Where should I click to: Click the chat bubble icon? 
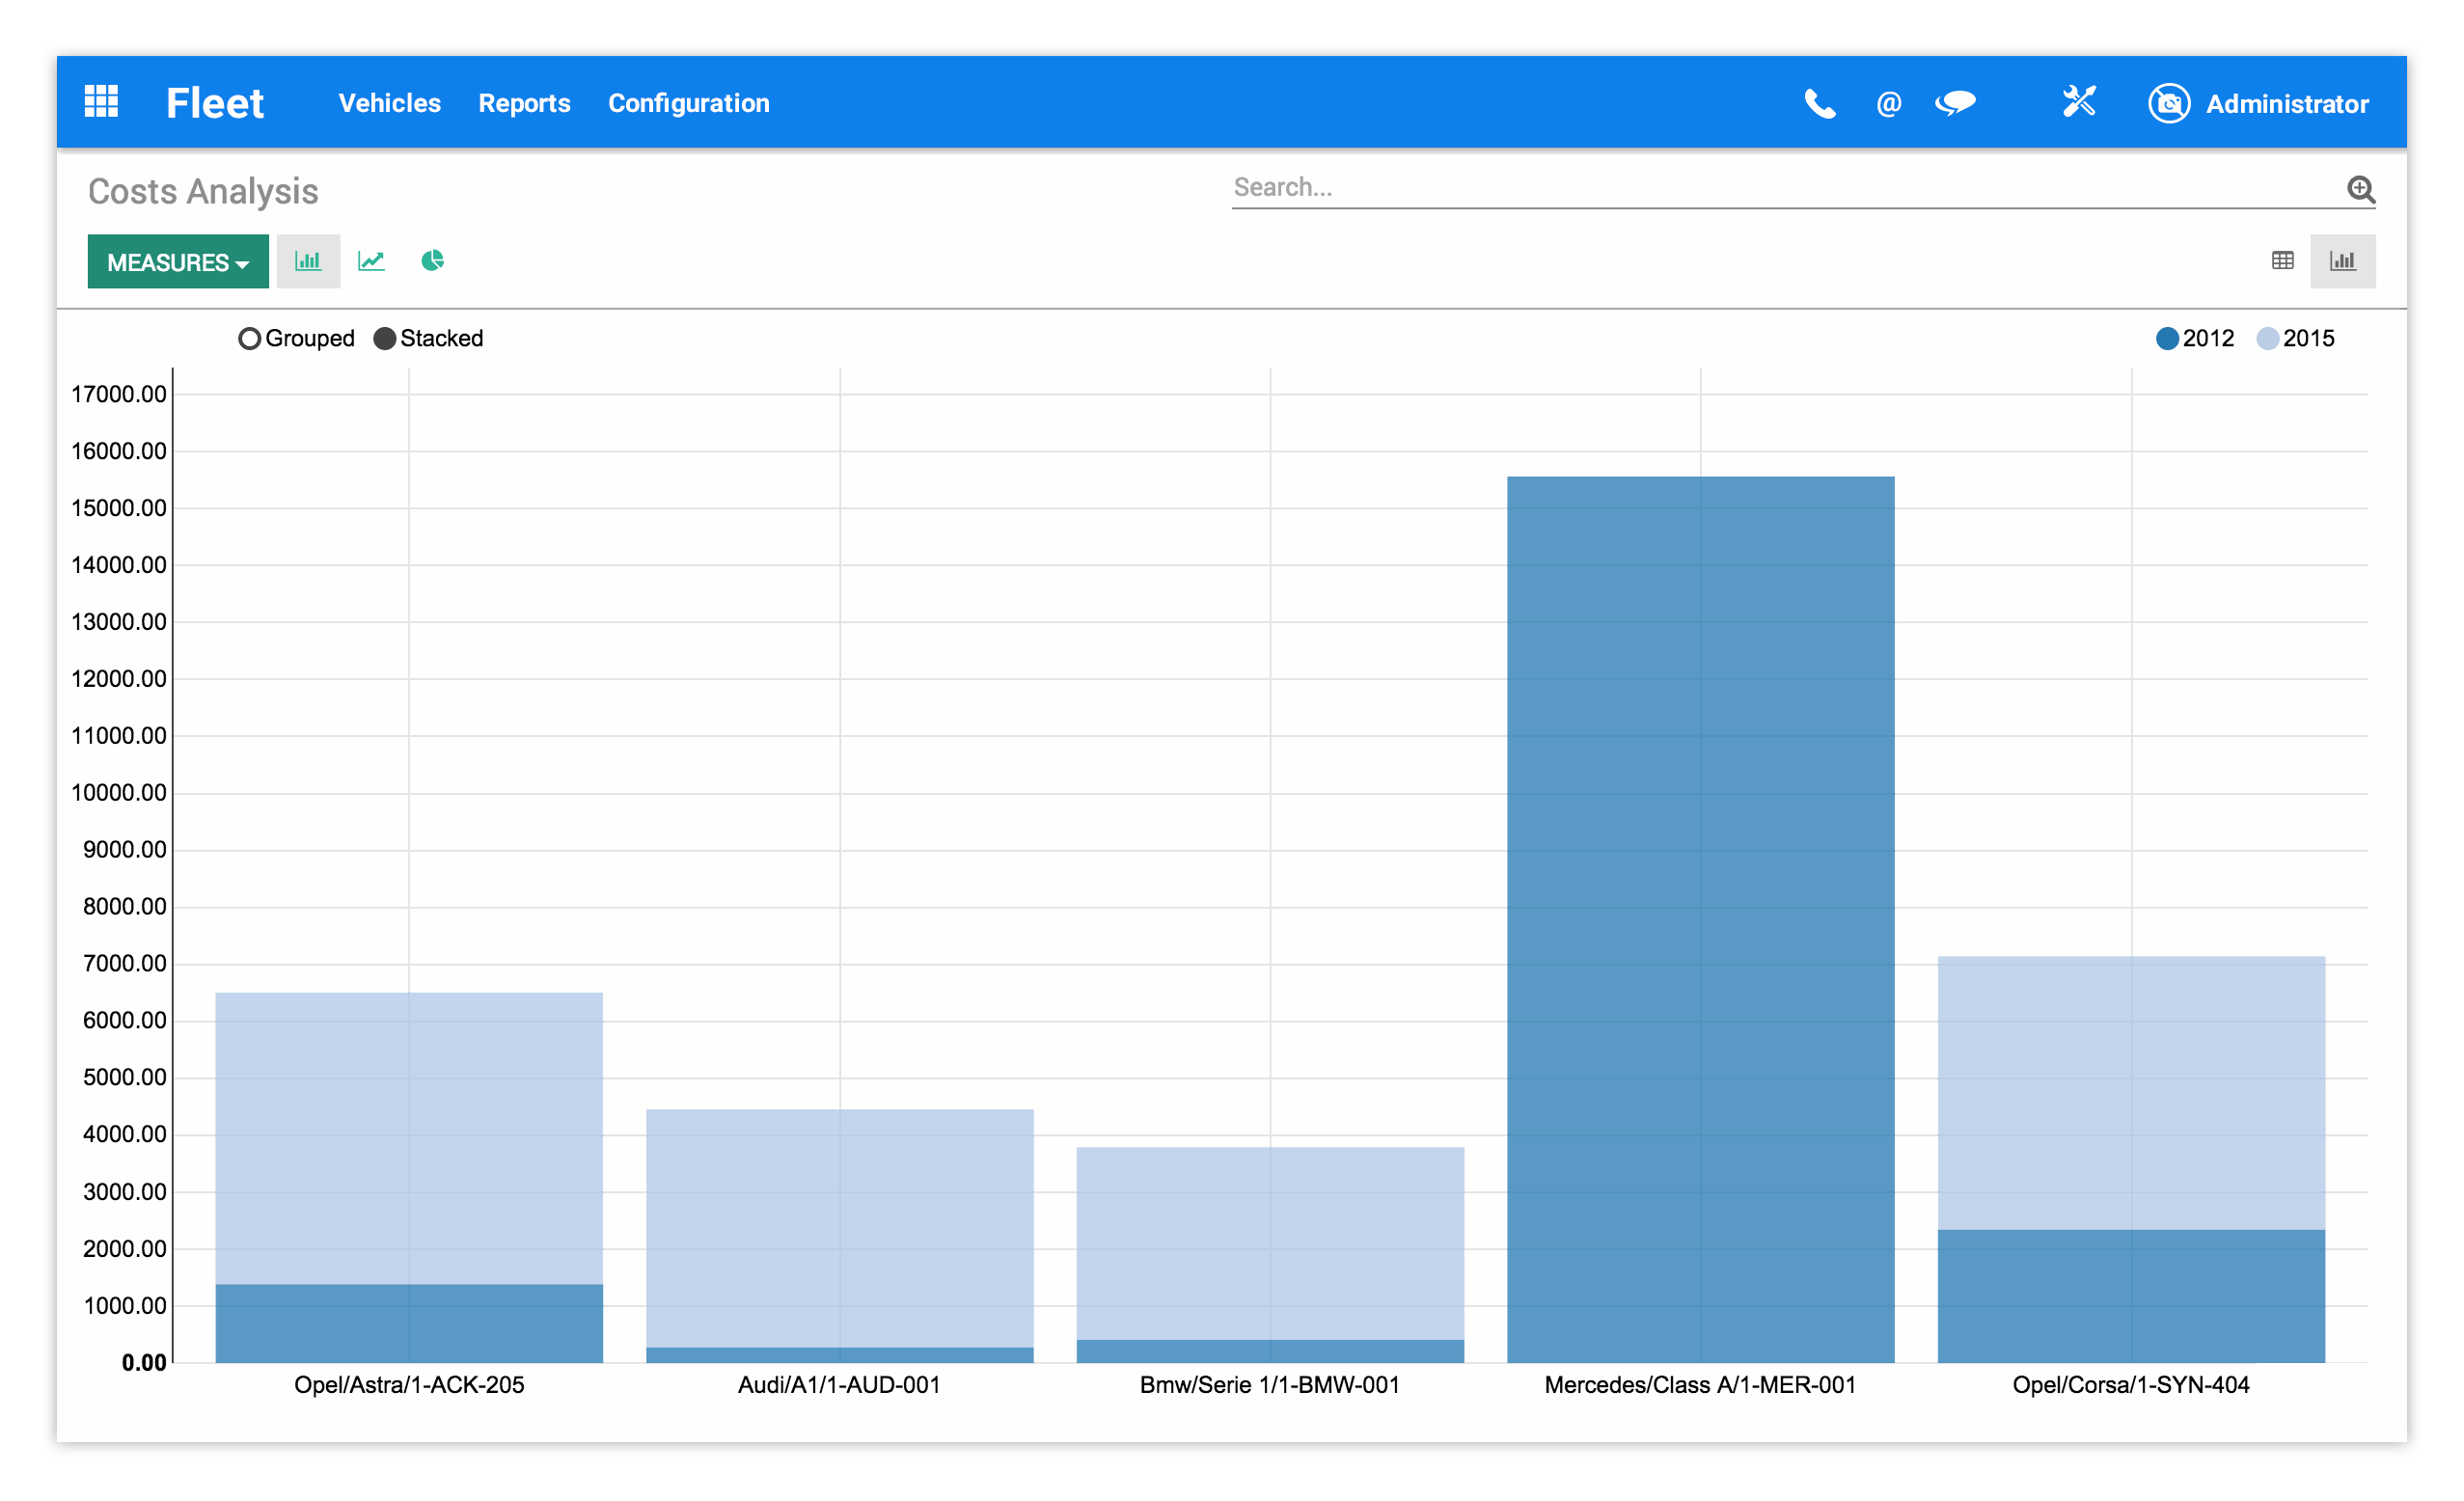pos(1956,103)
